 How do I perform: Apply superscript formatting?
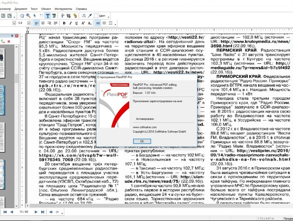click(x=83, y=23)
